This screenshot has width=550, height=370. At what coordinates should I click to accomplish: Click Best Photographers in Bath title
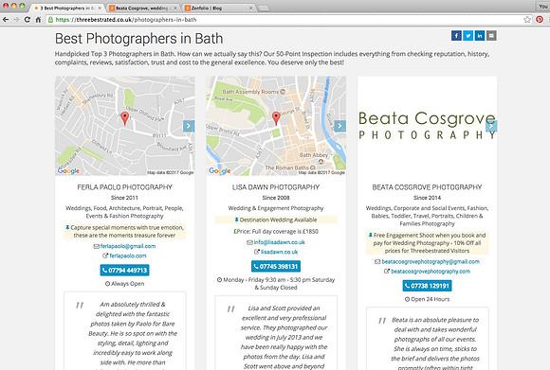pos(138,39)
